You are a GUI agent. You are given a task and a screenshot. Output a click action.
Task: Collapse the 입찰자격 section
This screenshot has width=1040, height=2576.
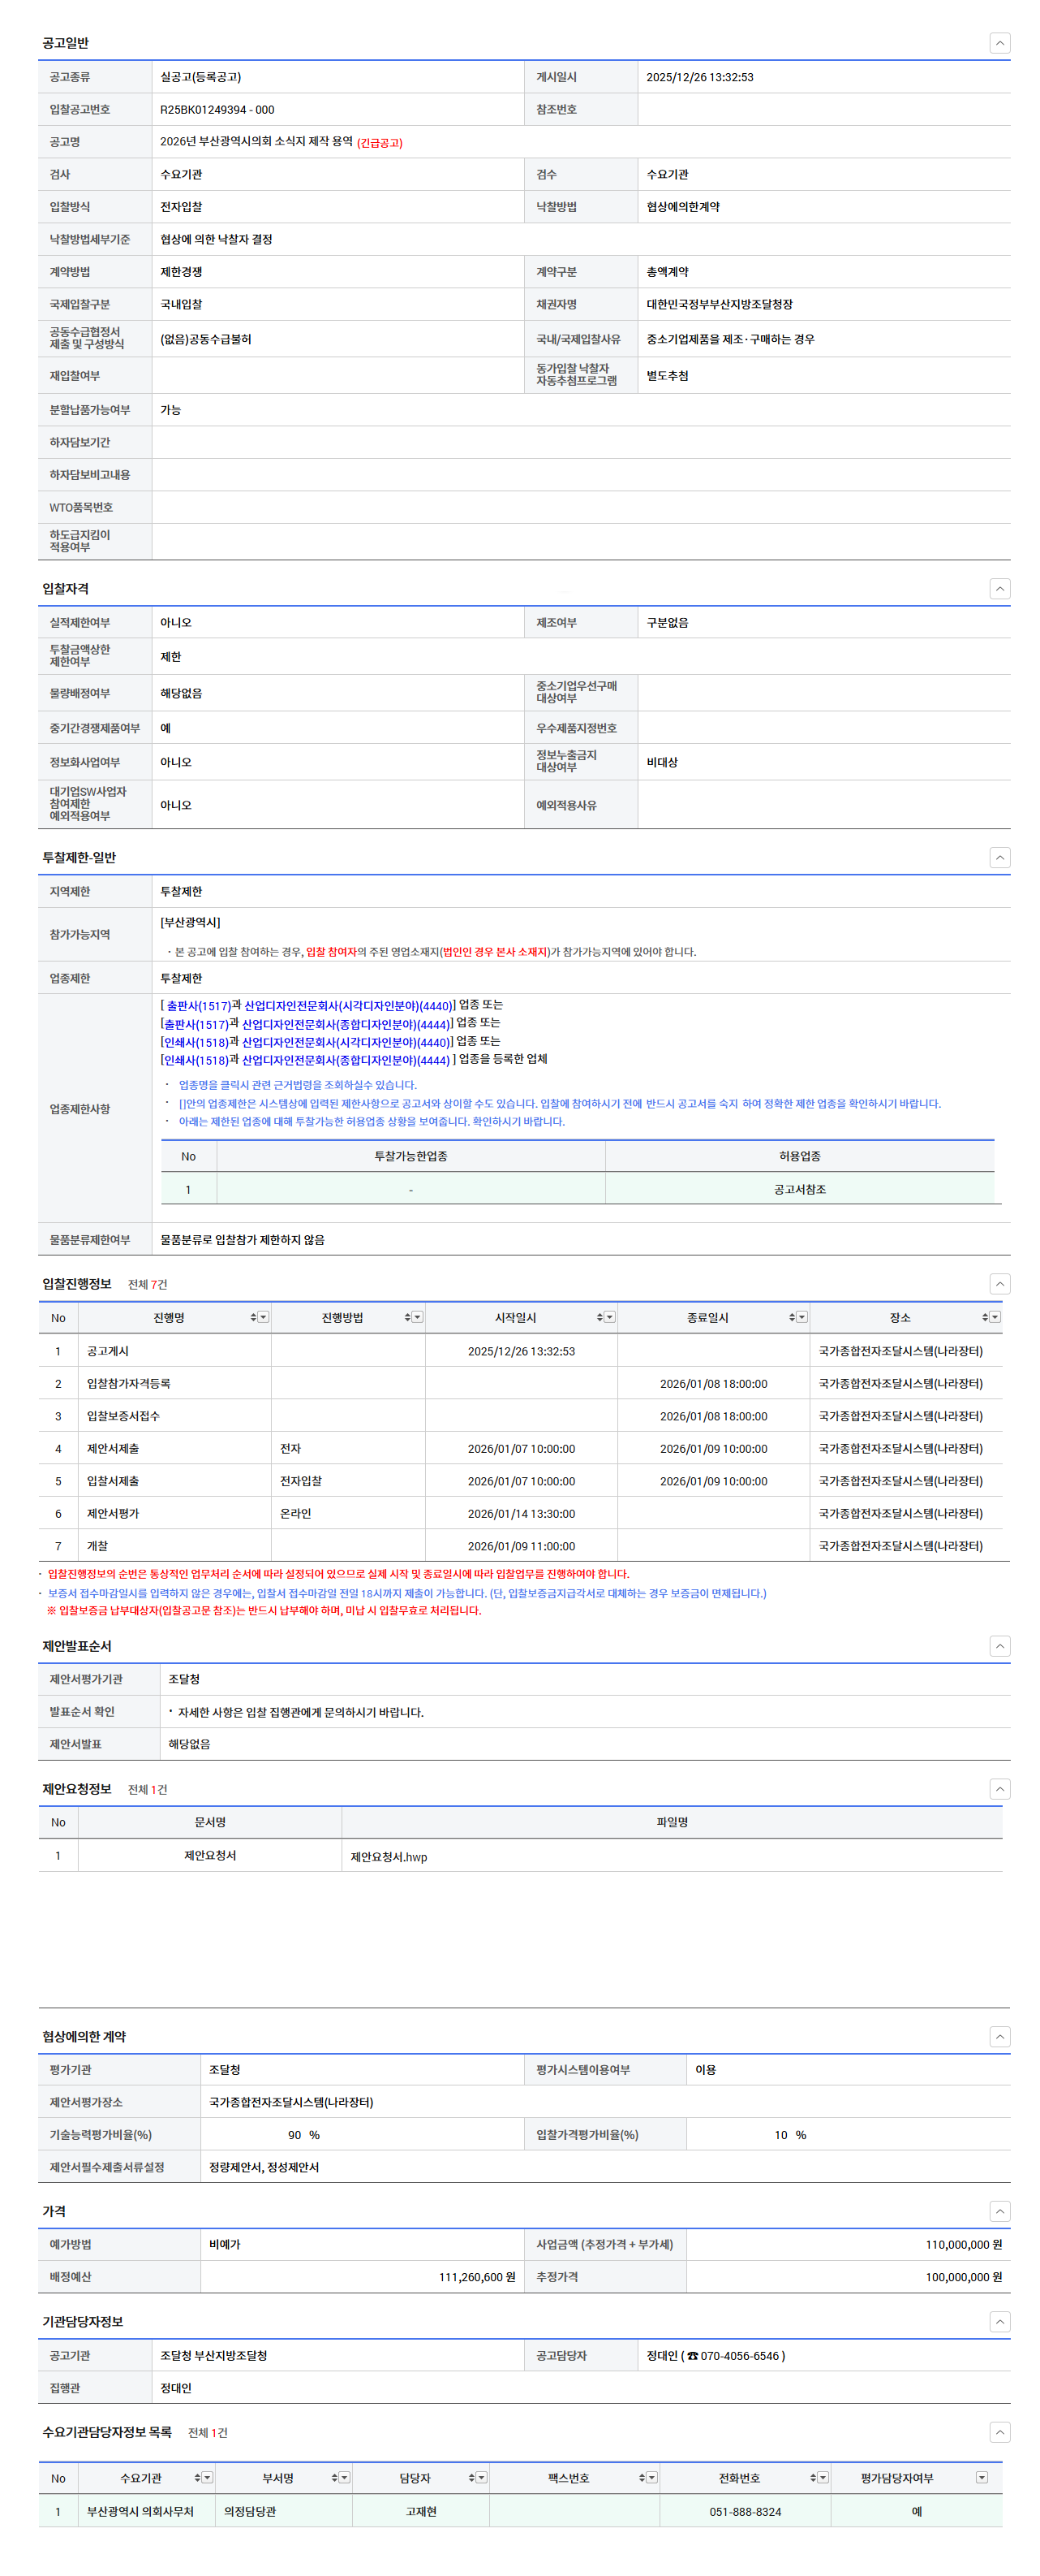click(999, 588)
